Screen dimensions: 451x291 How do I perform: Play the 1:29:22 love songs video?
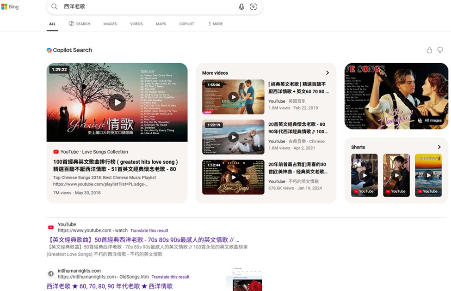(117, 102)
